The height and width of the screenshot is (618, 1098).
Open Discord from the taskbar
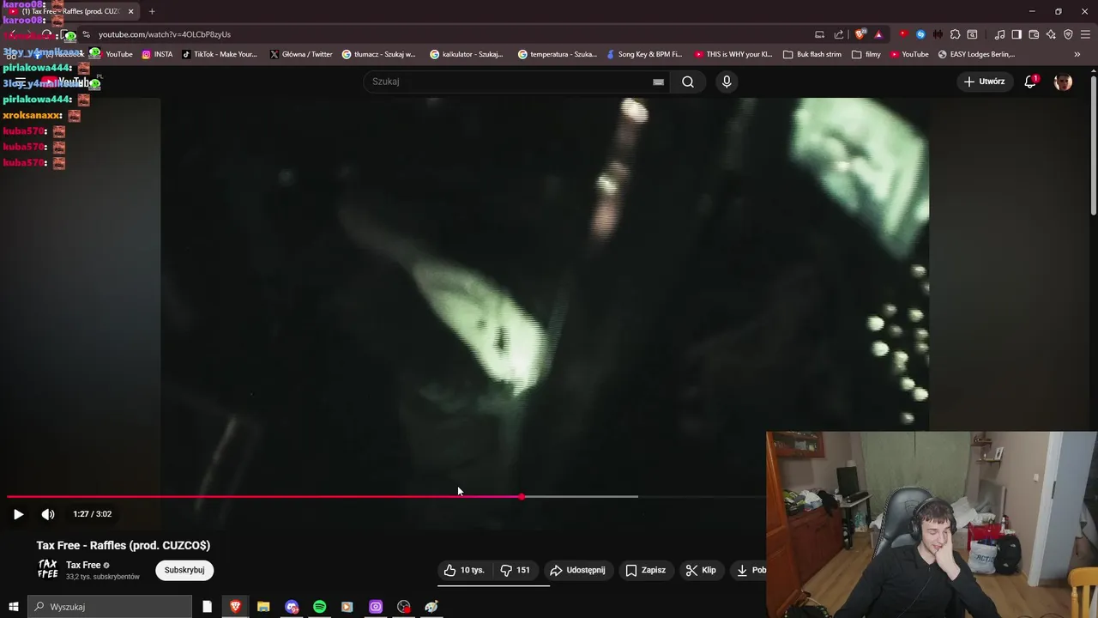pyautogui.click(x=292, y=607)
